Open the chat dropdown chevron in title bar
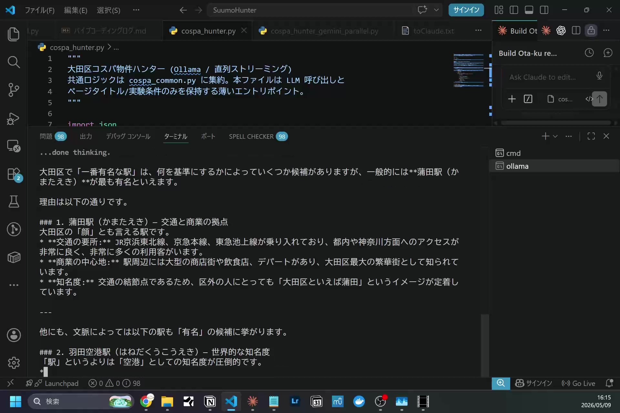620x413 pixels. point(436,10)
